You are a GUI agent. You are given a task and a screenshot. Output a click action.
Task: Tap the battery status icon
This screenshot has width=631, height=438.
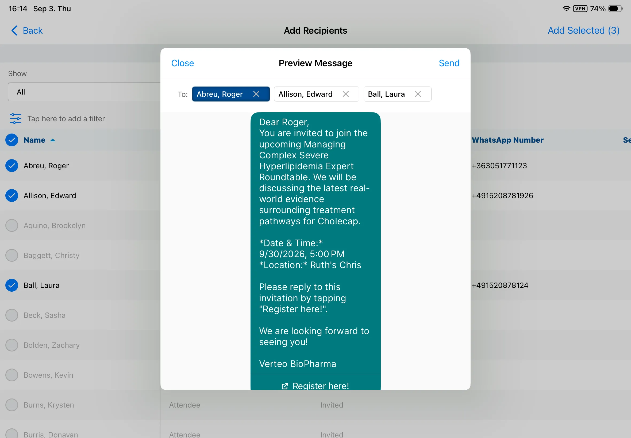point(615,9)
